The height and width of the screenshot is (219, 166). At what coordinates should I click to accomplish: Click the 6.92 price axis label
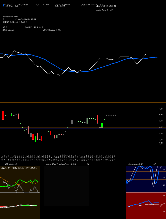(x=161, y=115)
